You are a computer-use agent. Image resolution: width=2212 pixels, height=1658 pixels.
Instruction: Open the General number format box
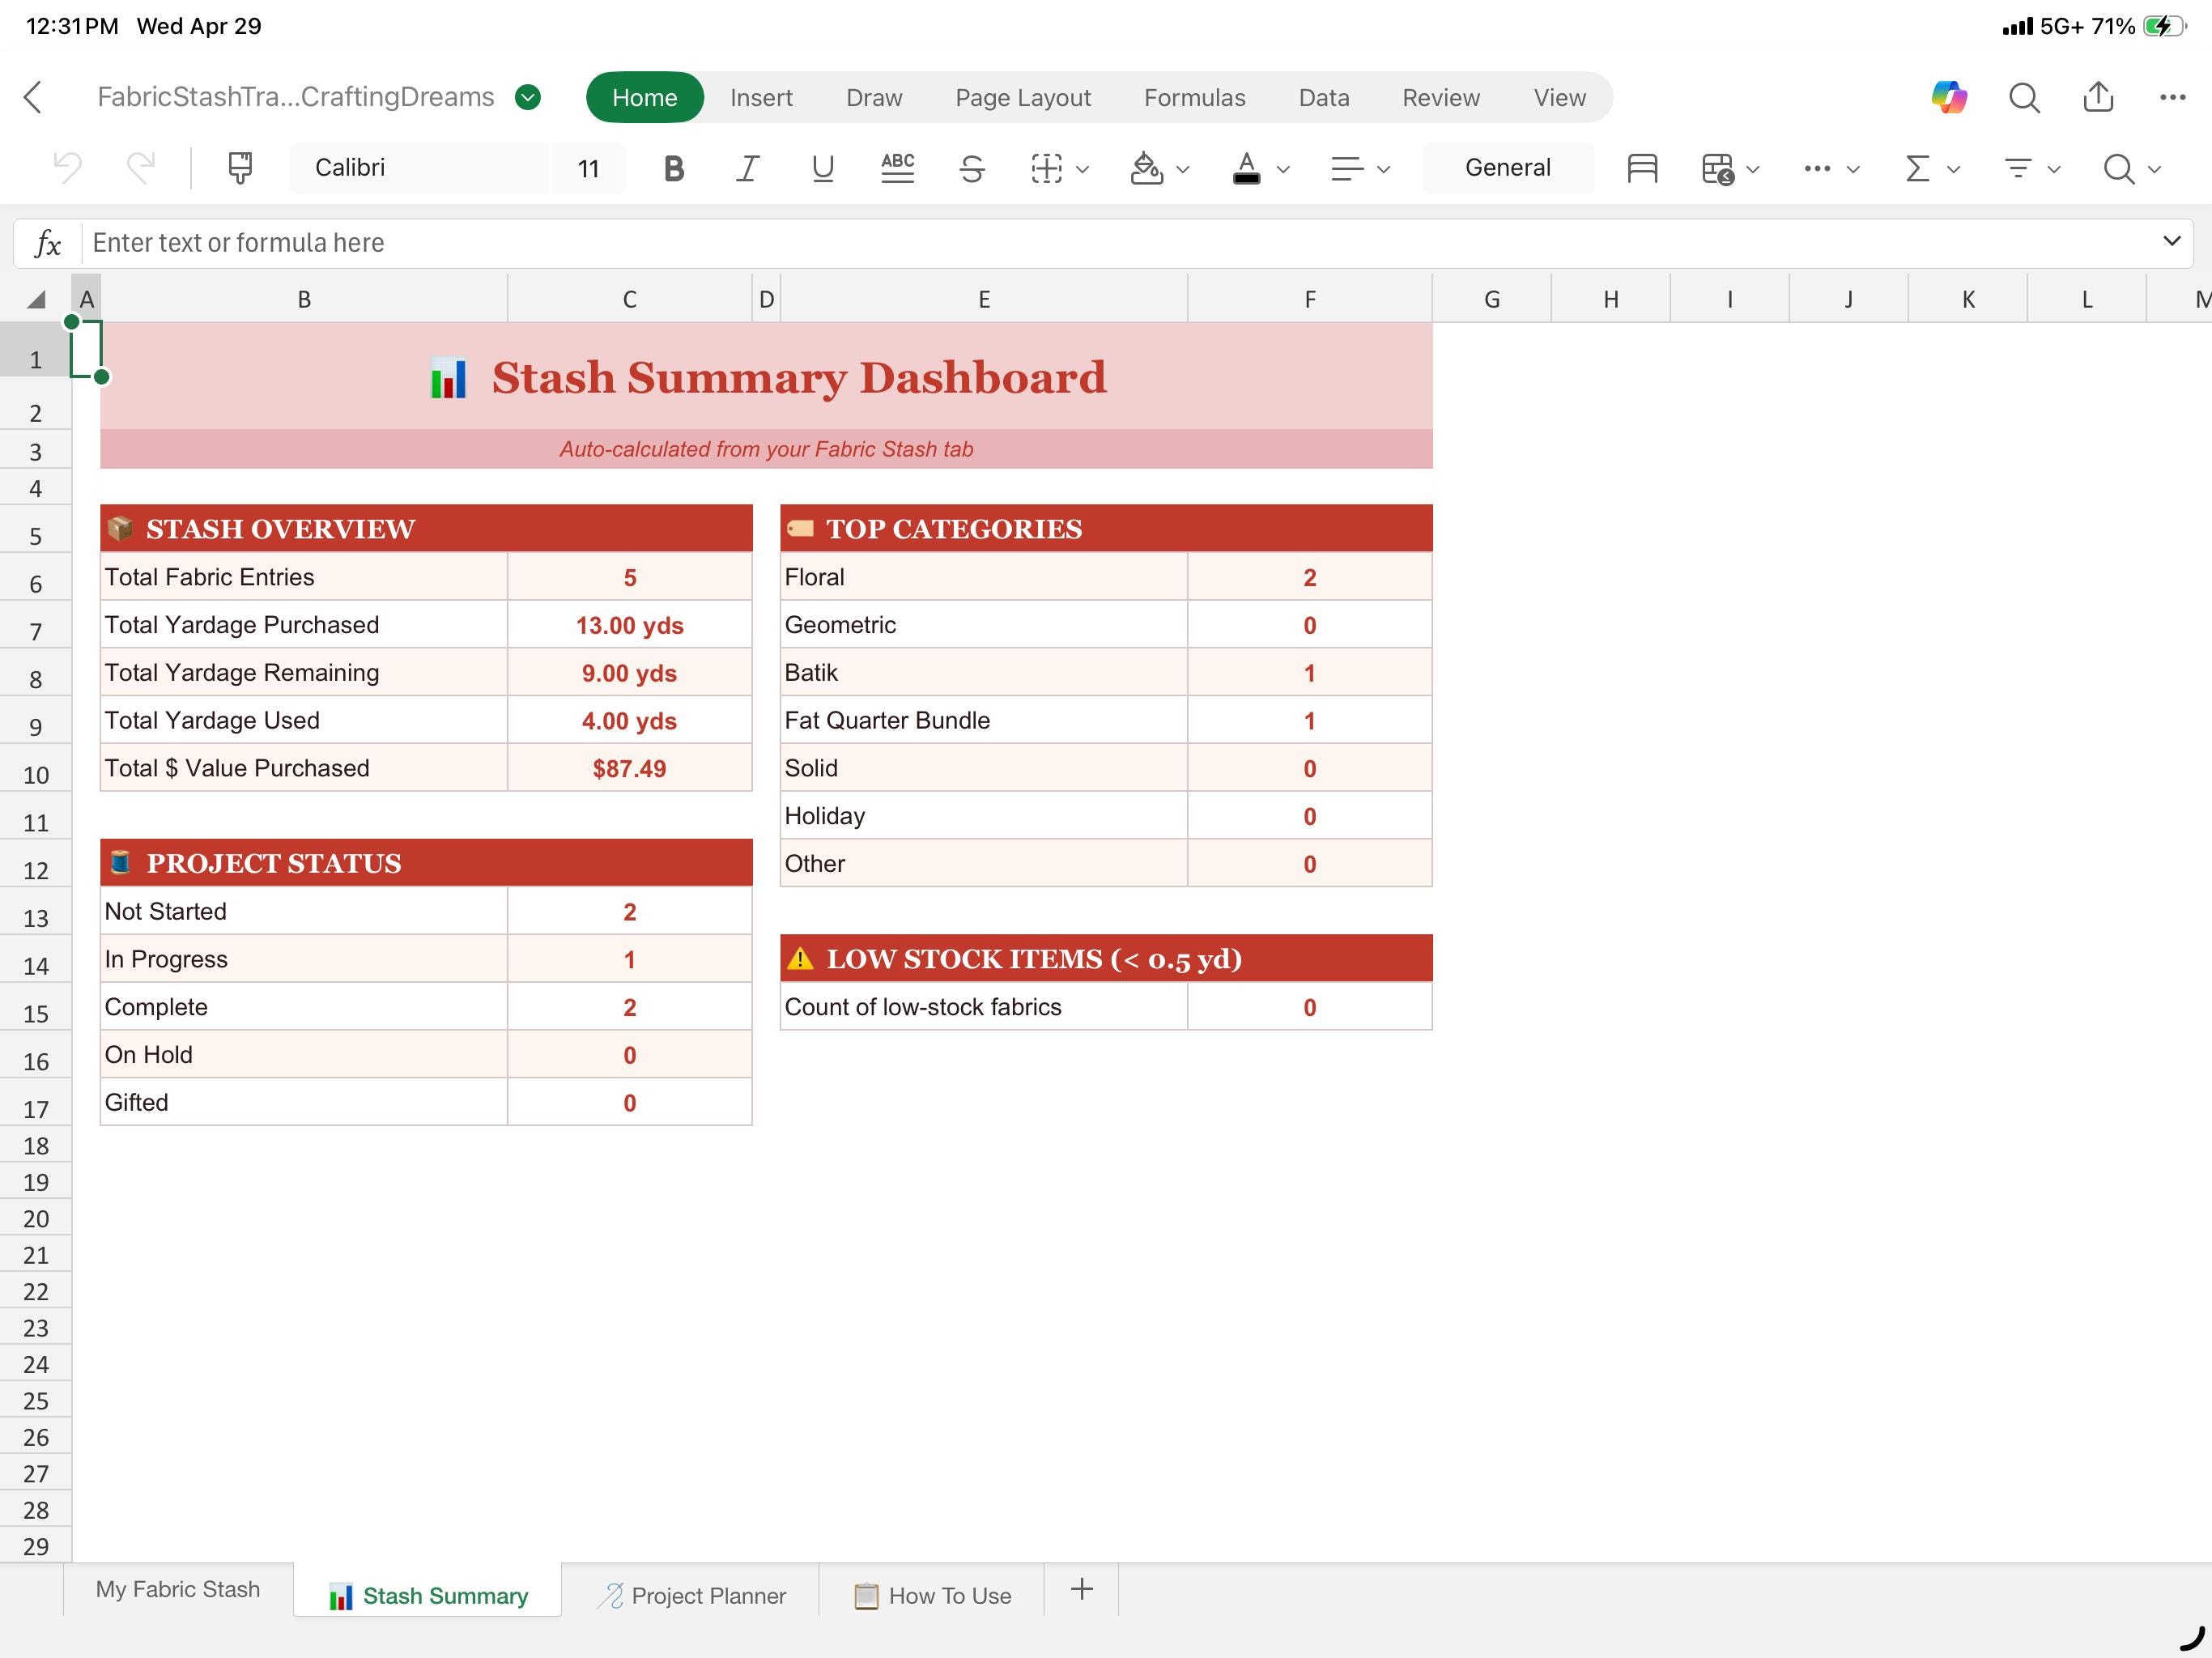[1507, 167]
